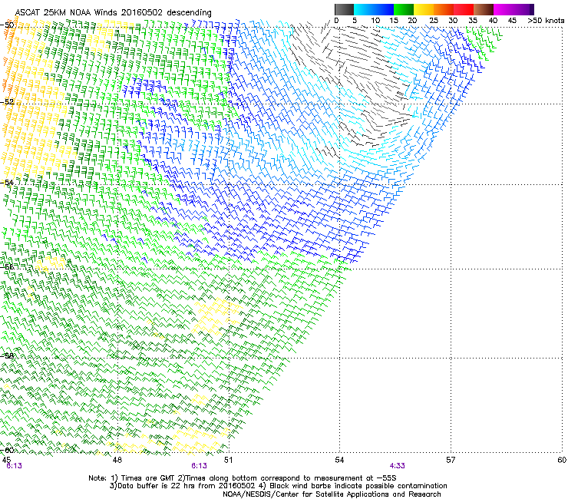Click the longitude label '54'
Viewport: 568px width, 499px height.
click(339, 460)
